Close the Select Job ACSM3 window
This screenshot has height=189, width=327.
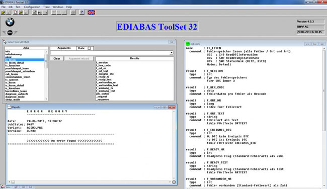[172, 42]
